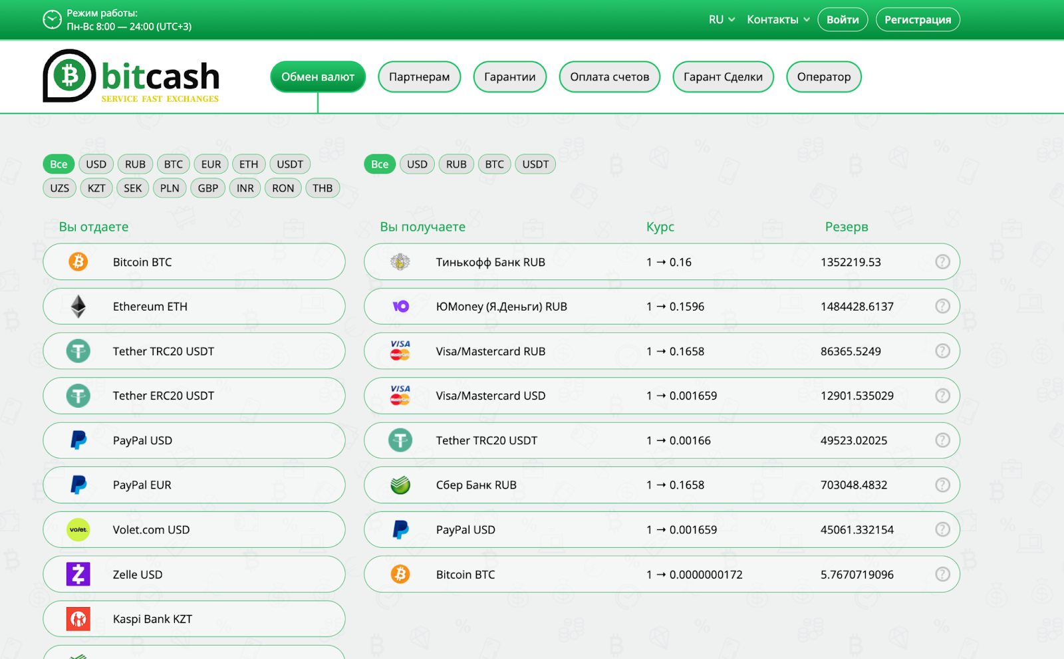Filter give currencies by THB

tap(323, 188)
